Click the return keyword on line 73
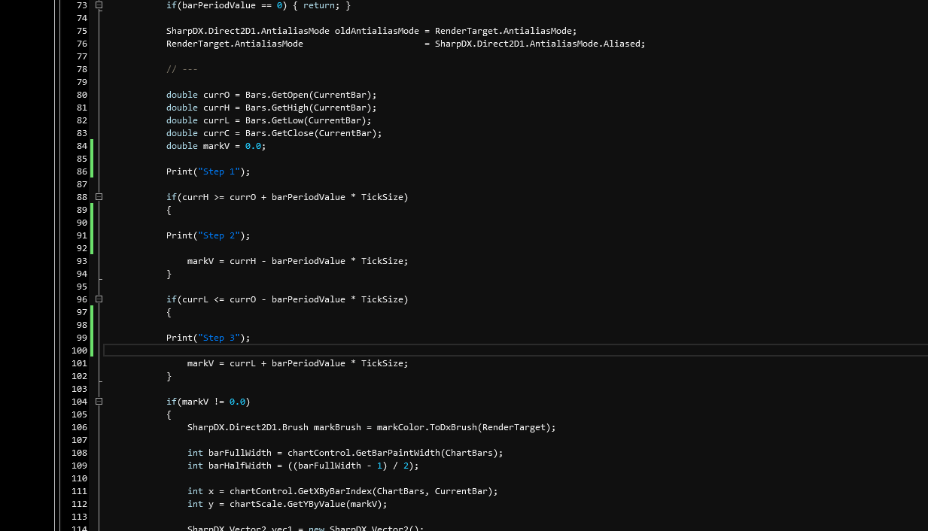This screenshot has height=531, width=928. pyautogui.click(x=318, y=5)
